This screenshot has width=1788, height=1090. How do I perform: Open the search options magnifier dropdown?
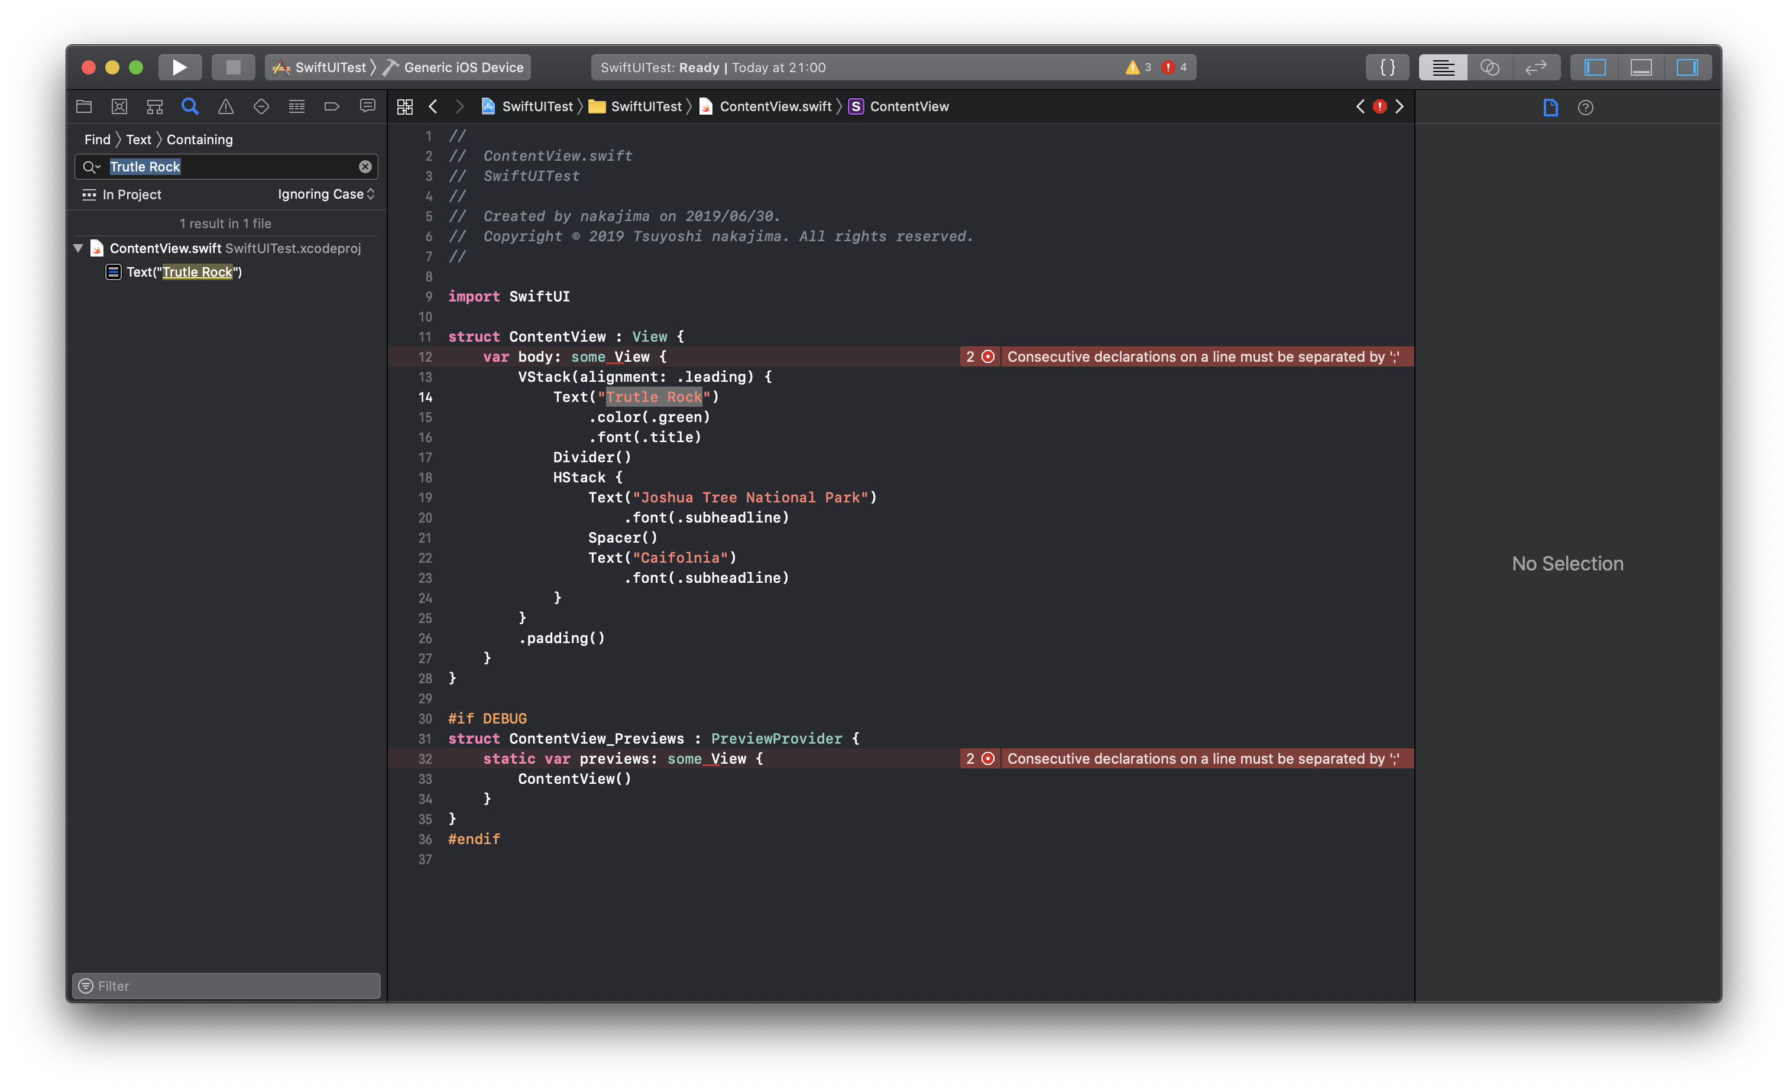click(x=90, y=167)
